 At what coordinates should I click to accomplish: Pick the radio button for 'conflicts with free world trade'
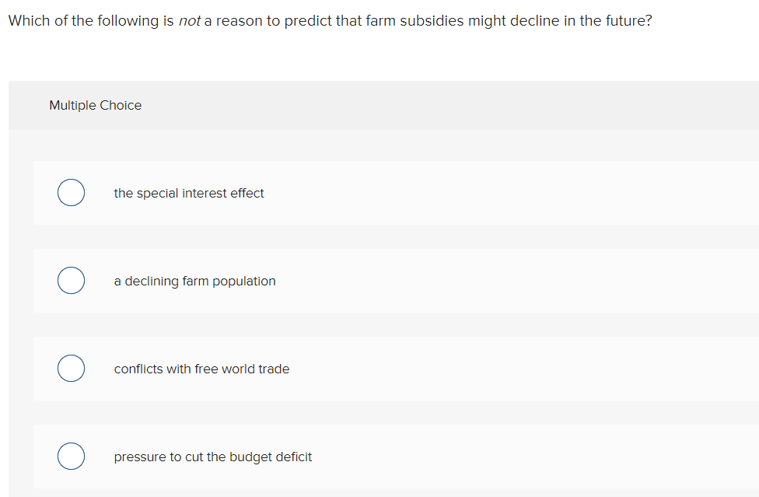[71, 368]
